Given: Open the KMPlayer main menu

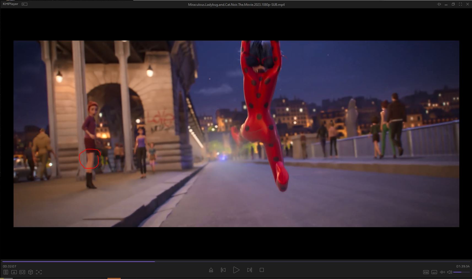Looking at the screenshot, I should pyautogui.click(x=10, y=4).
